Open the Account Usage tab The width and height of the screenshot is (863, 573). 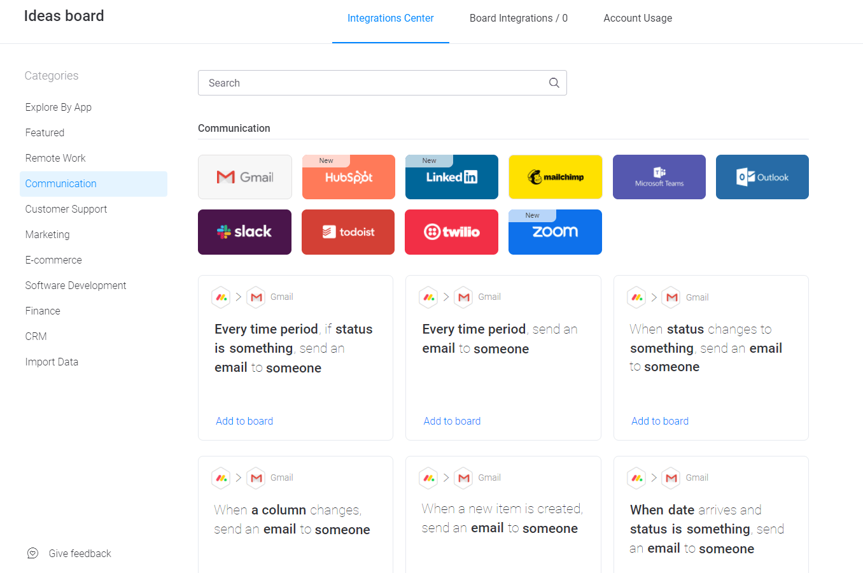click(638, 18)
